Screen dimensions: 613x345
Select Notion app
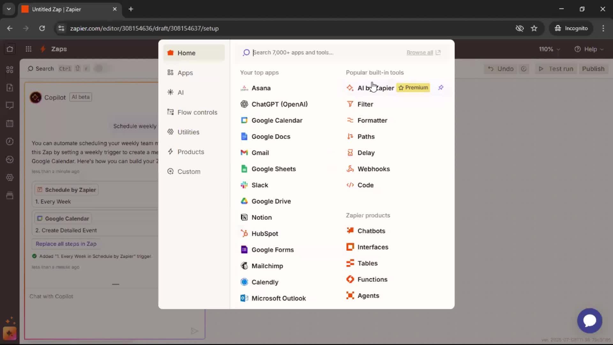point(256,218)
